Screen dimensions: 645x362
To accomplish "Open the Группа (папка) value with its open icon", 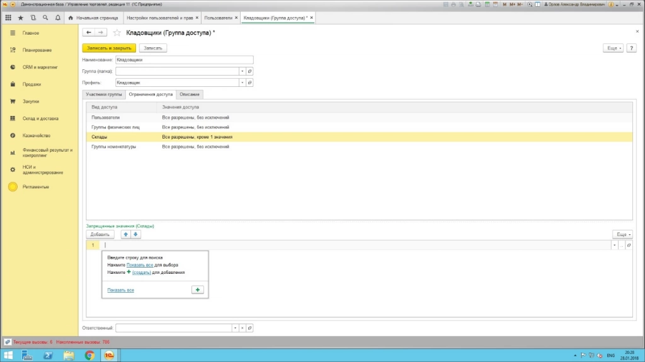I will pyautogui.click(x=249, y=71).
